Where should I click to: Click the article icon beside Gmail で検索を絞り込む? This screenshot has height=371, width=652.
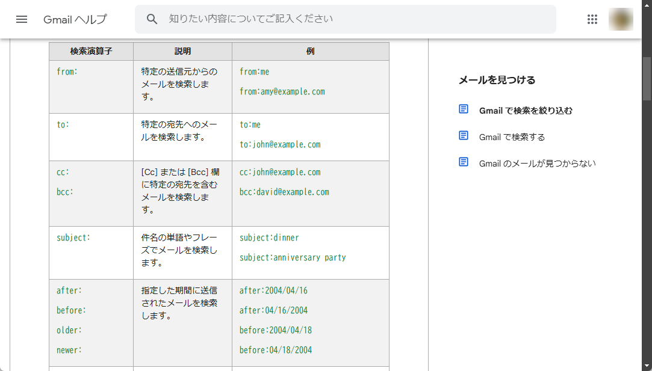pos(463,109)
